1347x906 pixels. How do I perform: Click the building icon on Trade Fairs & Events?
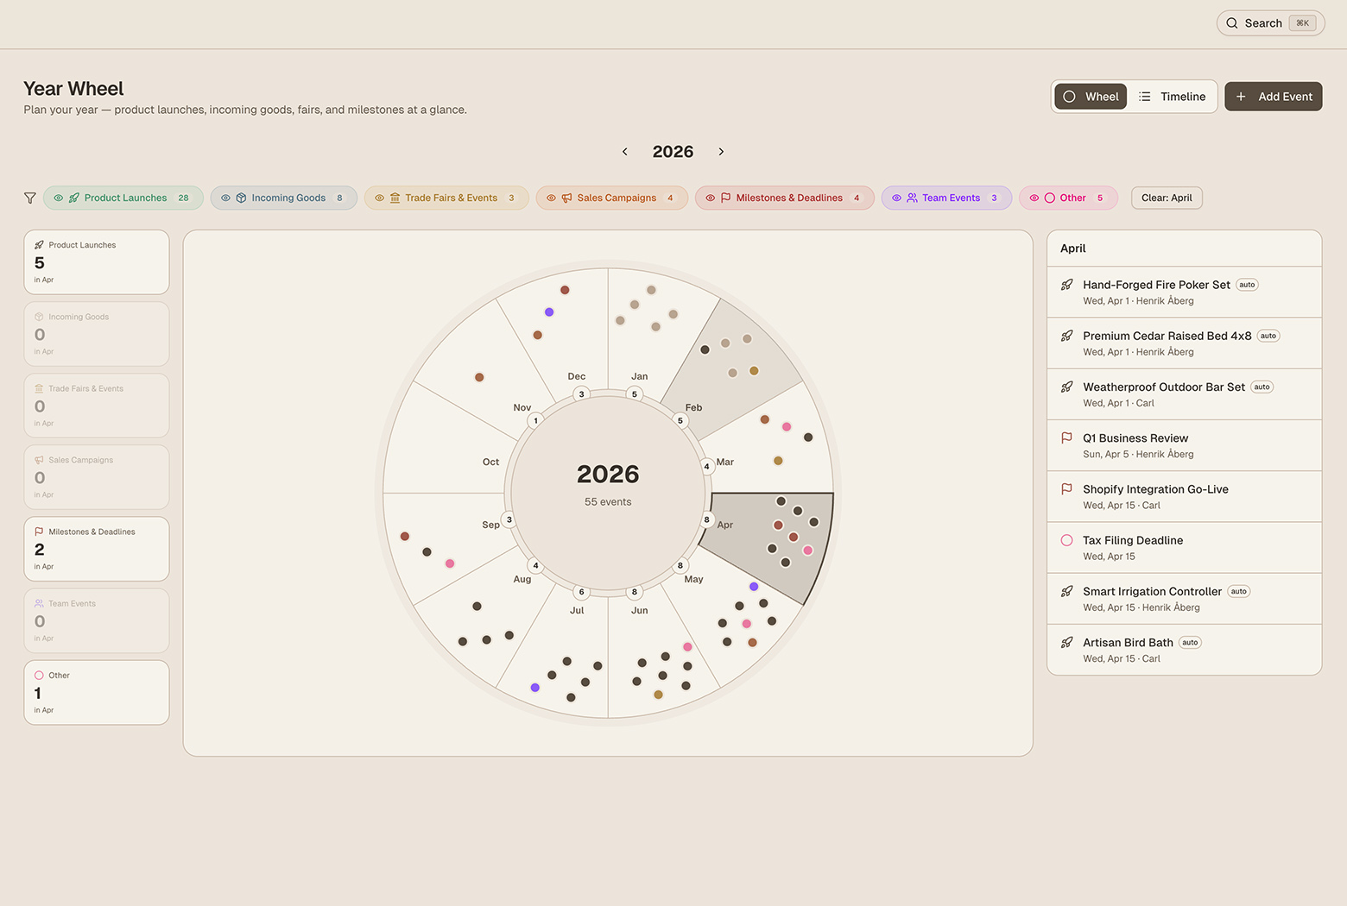coord(395,198)
